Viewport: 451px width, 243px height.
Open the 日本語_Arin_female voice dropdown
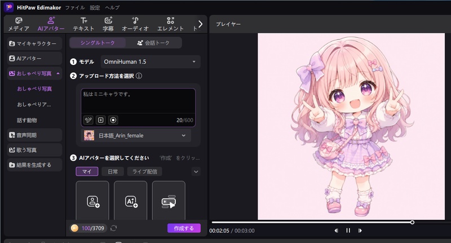pos(136,135)
